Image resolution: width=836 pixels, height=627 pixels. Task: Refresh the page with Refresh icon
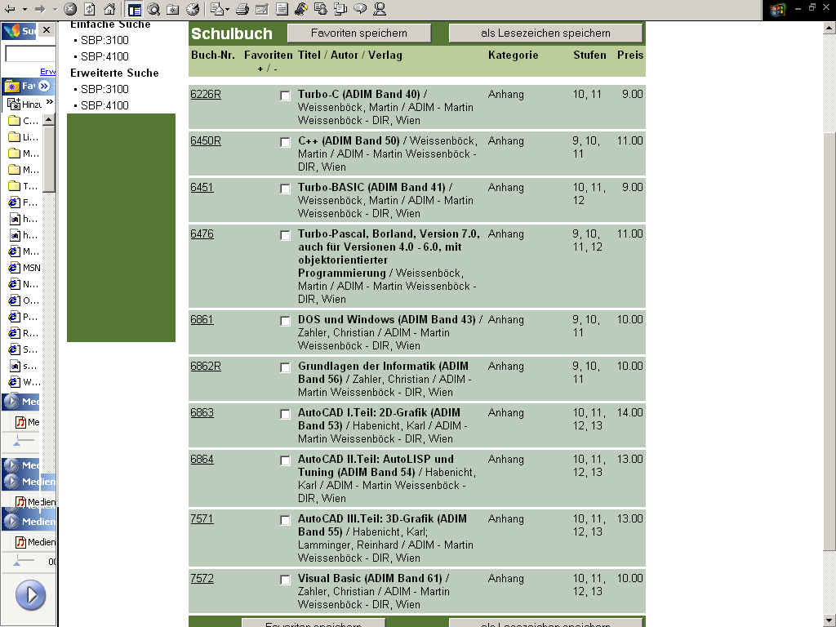click(90, 8)
